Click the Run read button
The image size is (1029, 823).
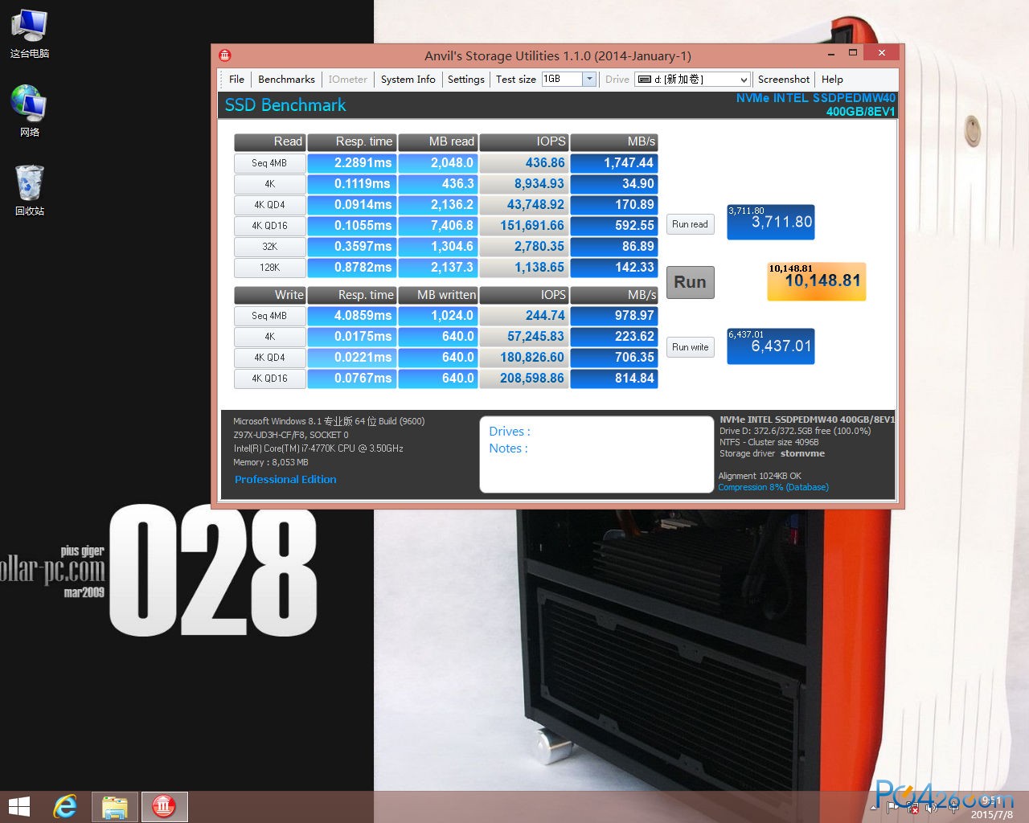pos(691,224)
